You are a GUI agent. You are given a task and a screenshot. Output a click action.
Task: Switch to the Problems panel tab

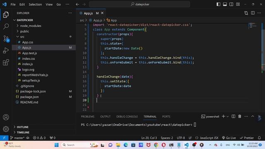pos(87,117)
